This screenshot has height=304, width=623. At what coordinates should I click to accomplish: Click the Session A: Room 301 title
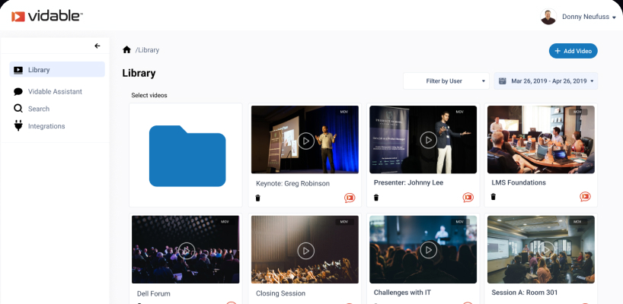[x=525, y=293]
